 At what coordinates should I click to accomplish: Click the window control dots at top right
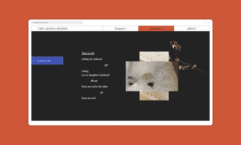pos(206,23)
